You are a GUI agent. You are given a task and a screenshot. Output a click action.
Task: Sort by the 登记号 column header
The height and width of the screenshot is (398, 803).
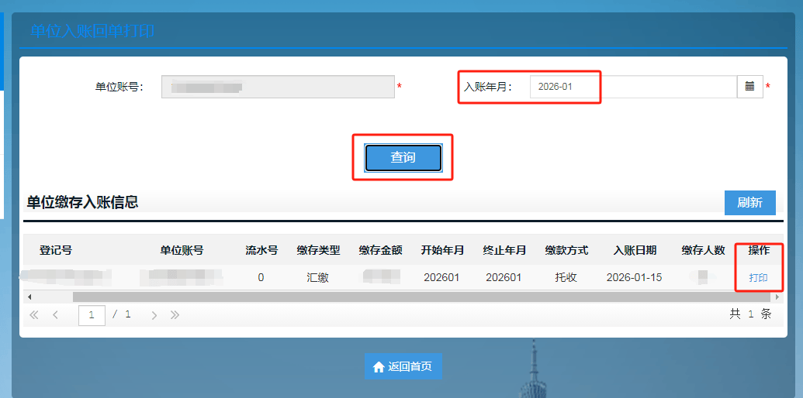pyautogui.click(x=56, y=250)
